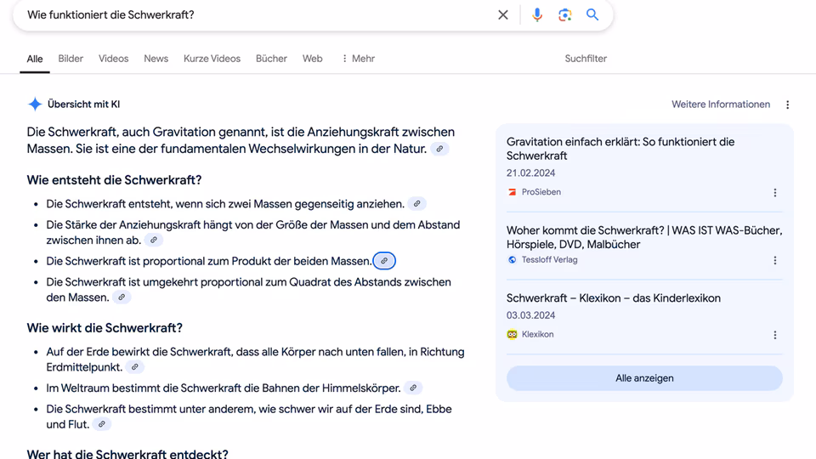
Task: Open three-dot menu for Tessloff Verlag result
Action: pos(775,260)
